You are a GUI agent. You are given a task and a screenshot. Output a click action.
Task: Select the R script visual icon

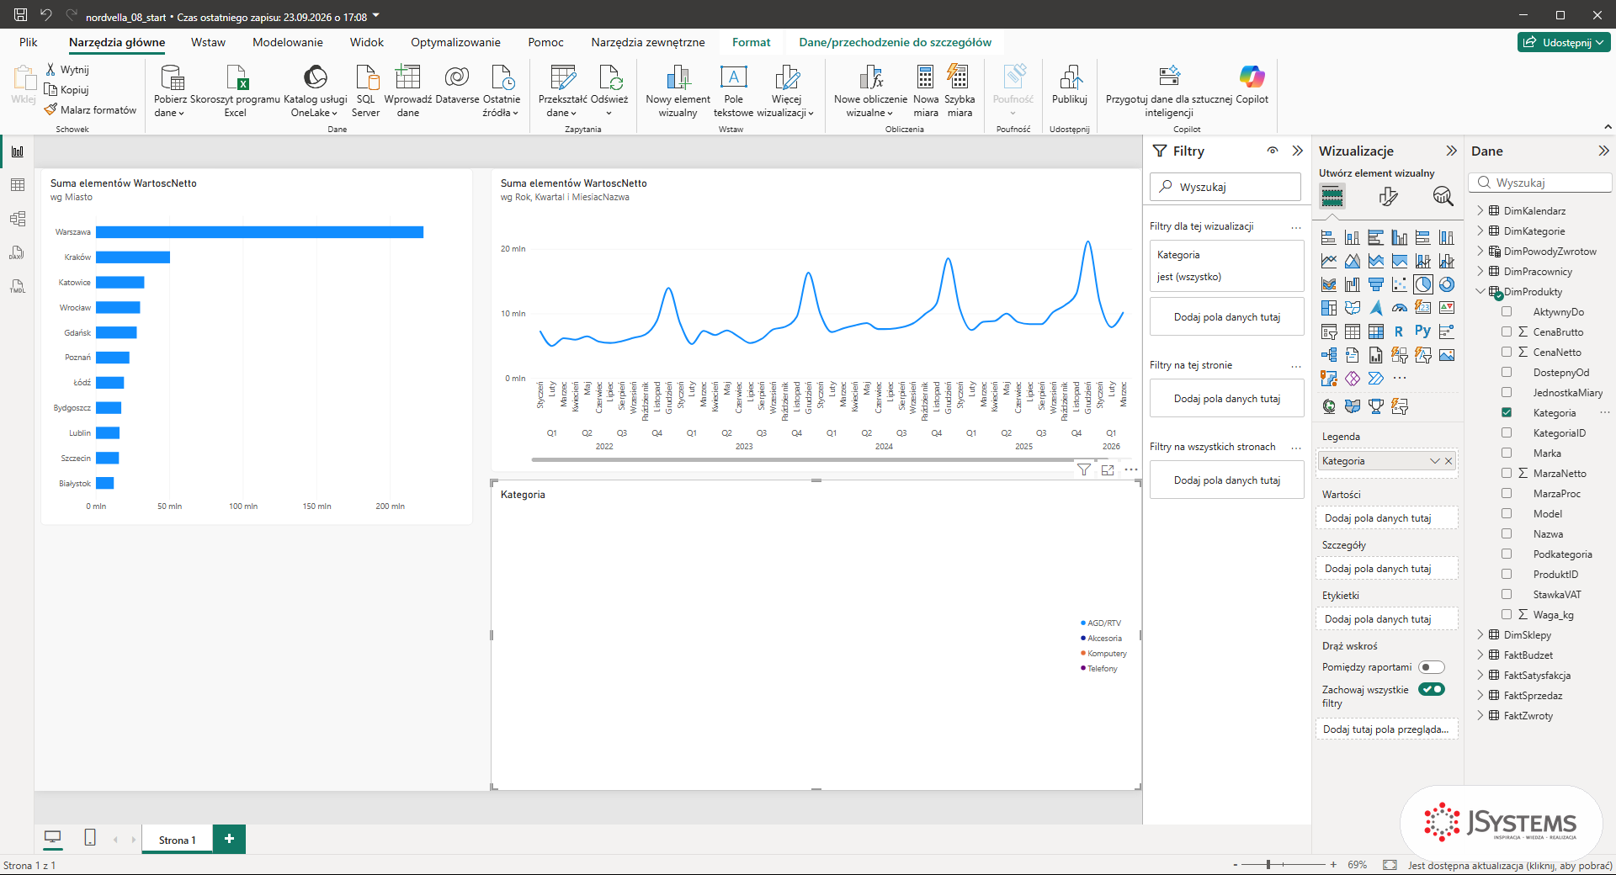1399,331
